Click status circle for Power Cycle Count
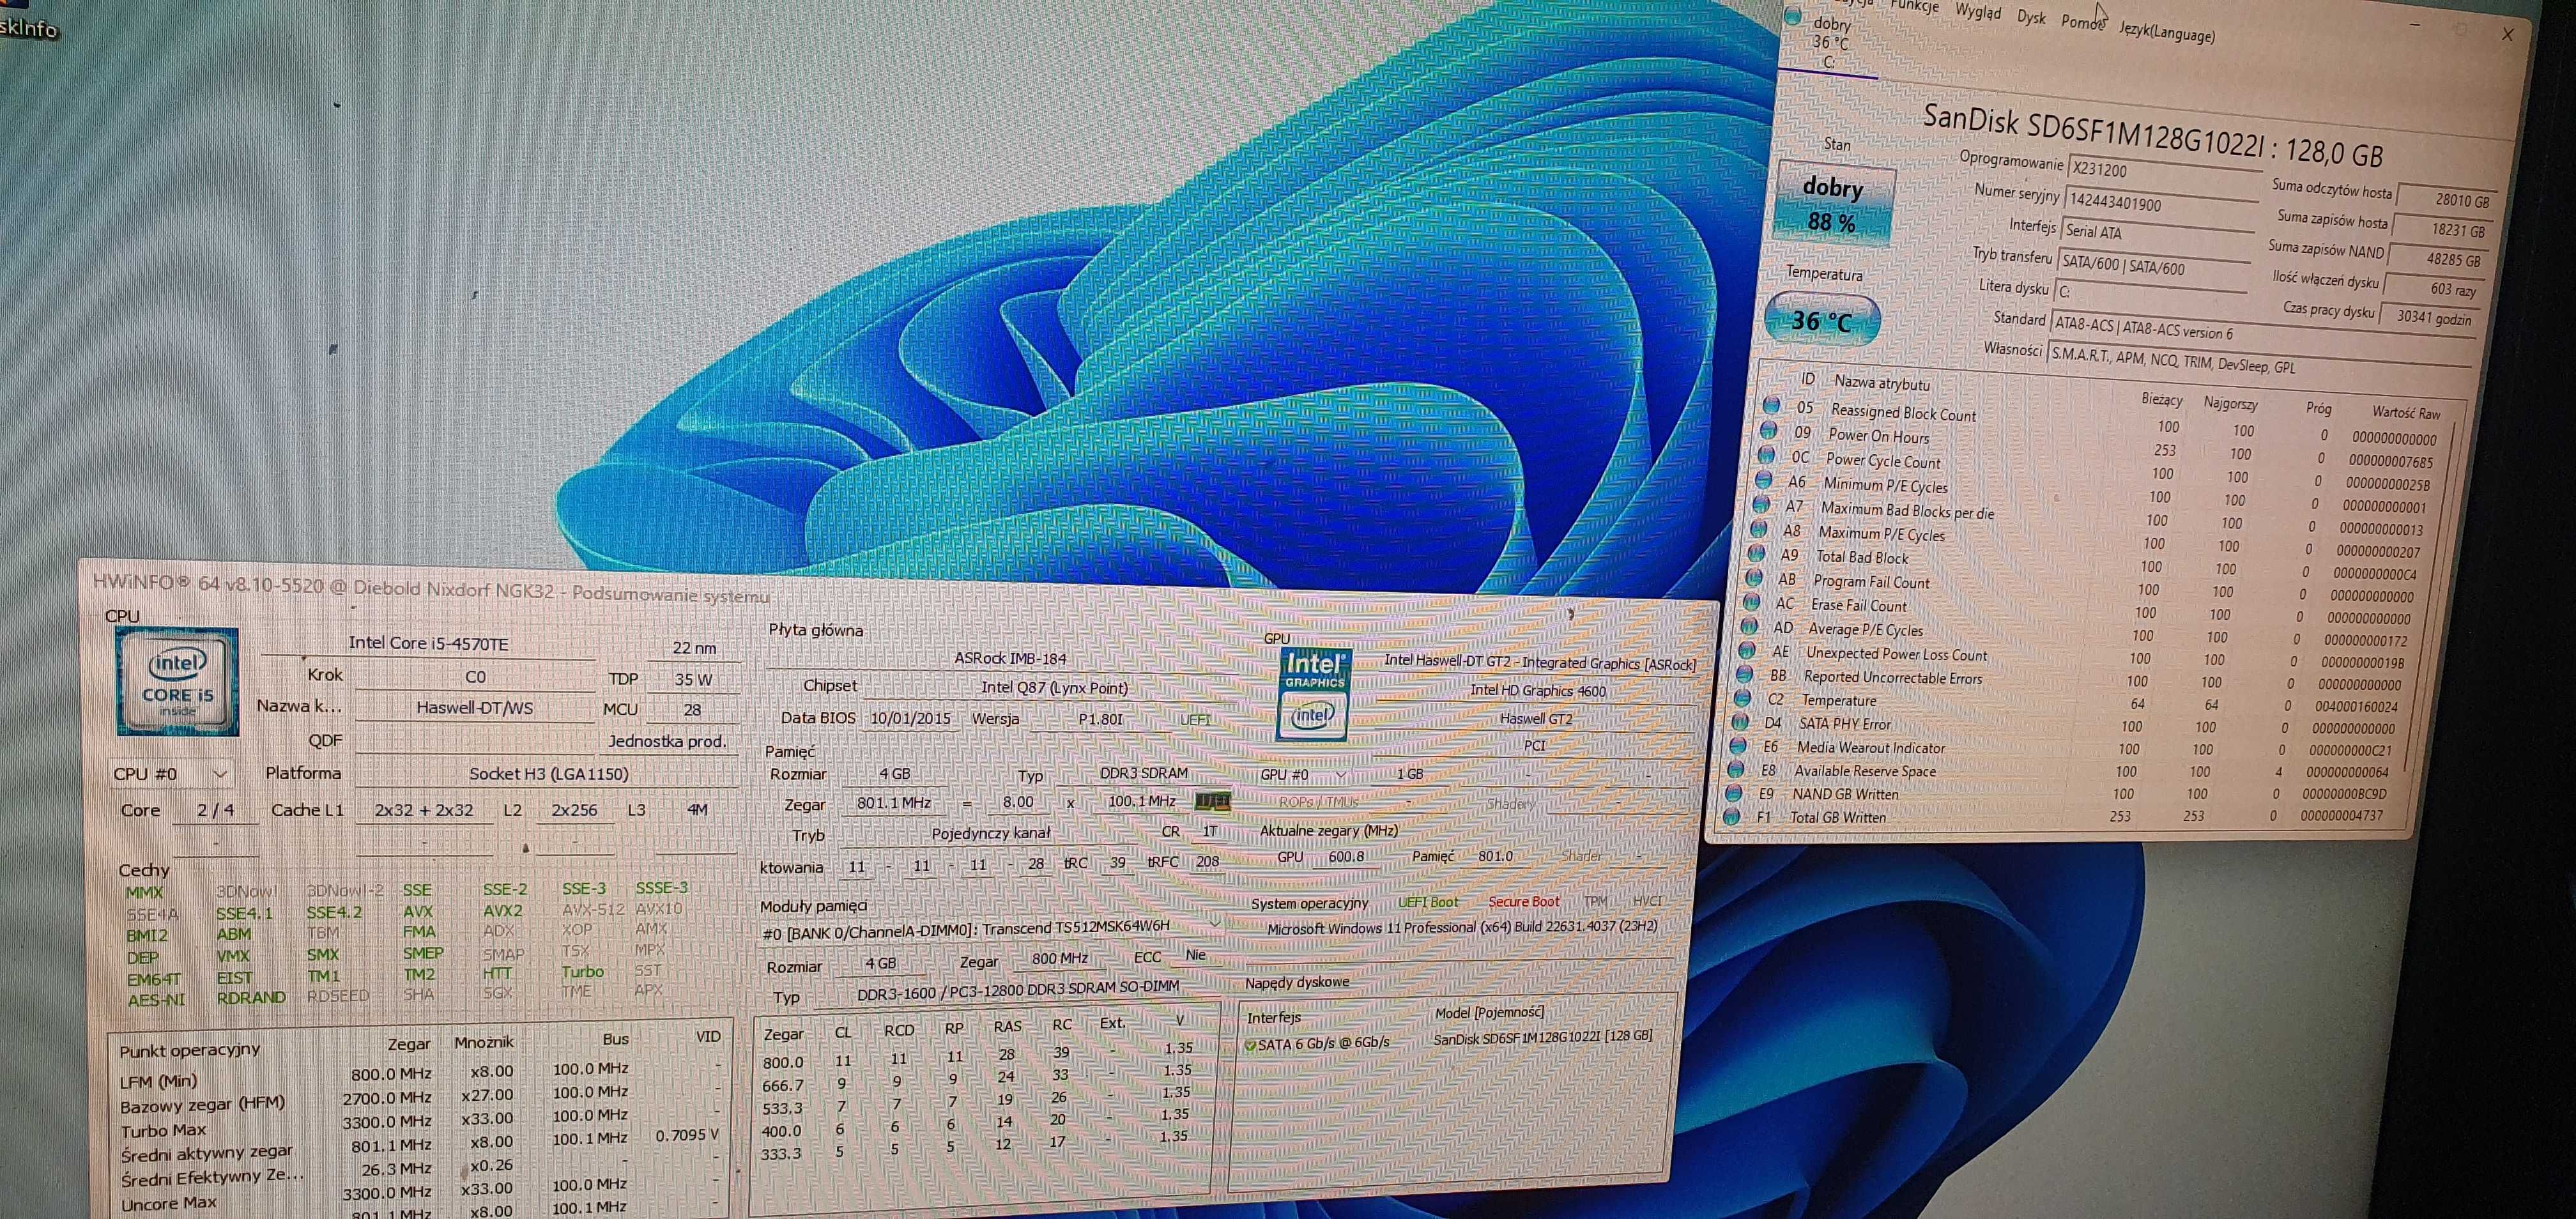Viewport: 2576px width, 1219px height. (1766, 455)
